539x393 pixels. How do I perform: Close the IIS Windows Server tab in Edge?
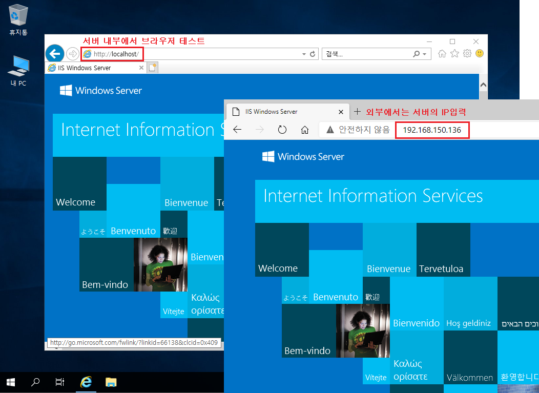(341, 112)
